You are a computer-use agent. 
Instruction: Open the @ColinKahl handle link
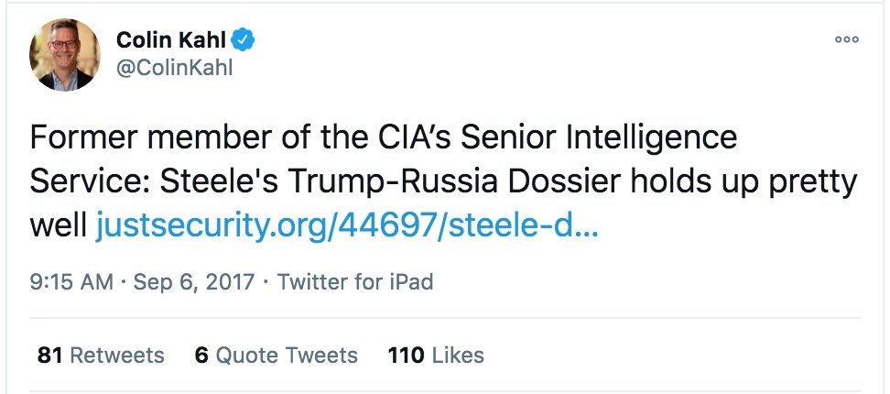174,68
